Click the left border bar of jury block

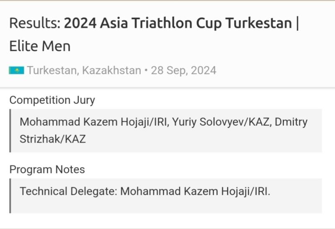pyautogui.click(x=10, y=131)
